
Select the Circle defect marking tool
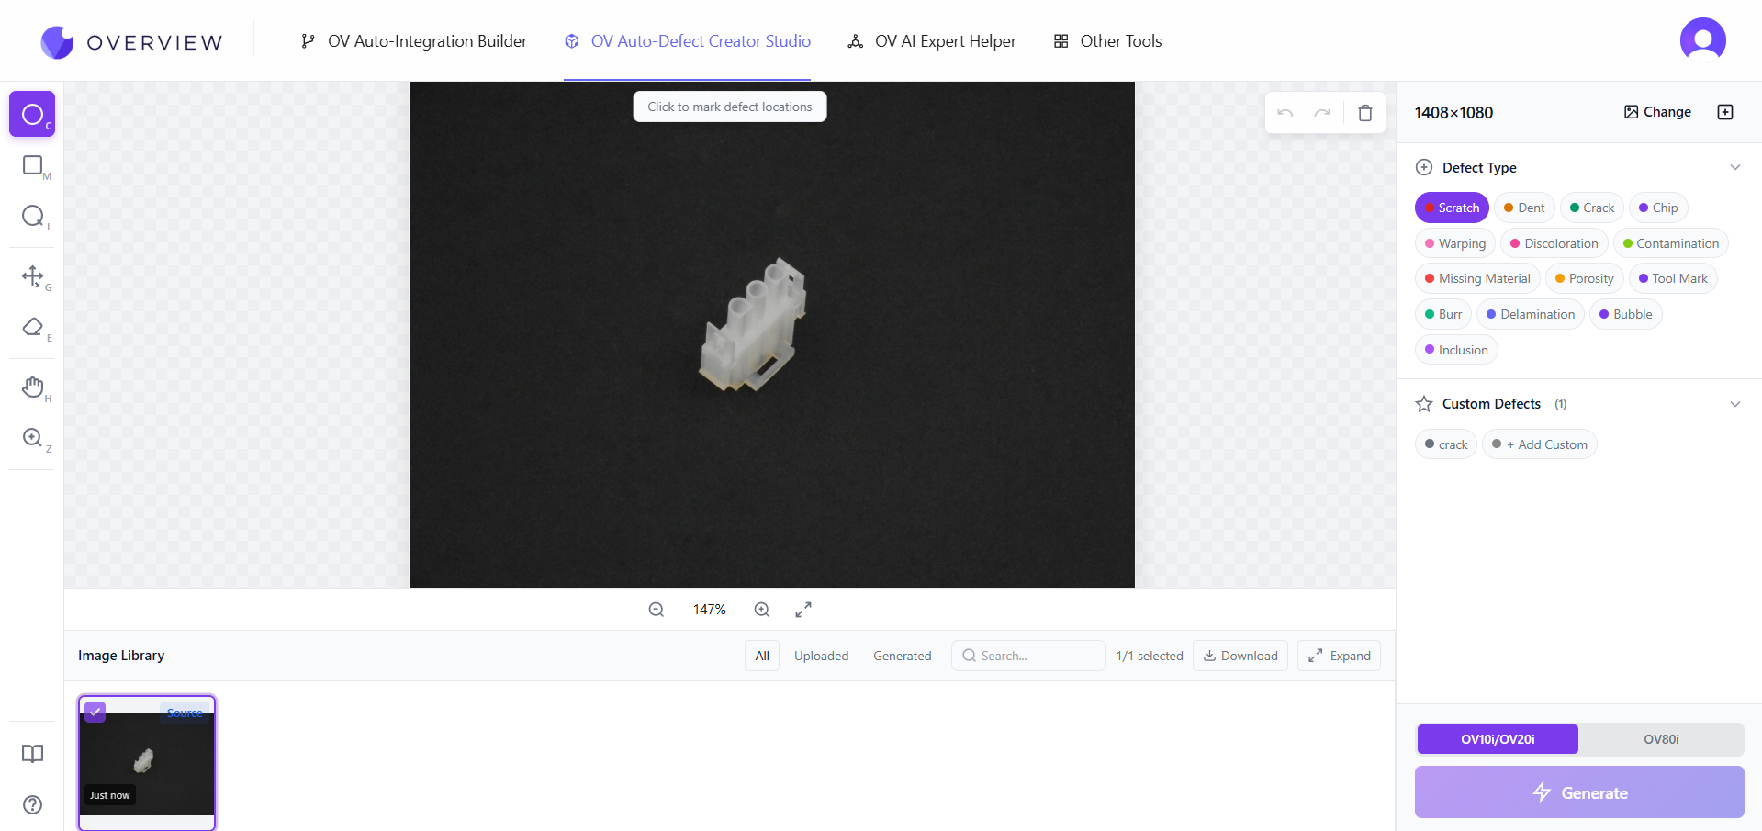(32, 114)
